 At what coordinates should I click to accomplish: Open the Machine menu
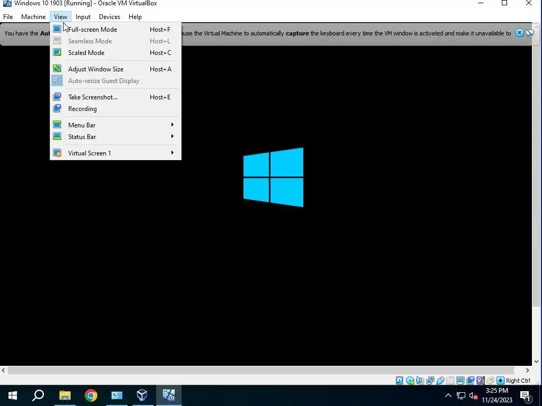pyautogui.click(x=33, y=16)
